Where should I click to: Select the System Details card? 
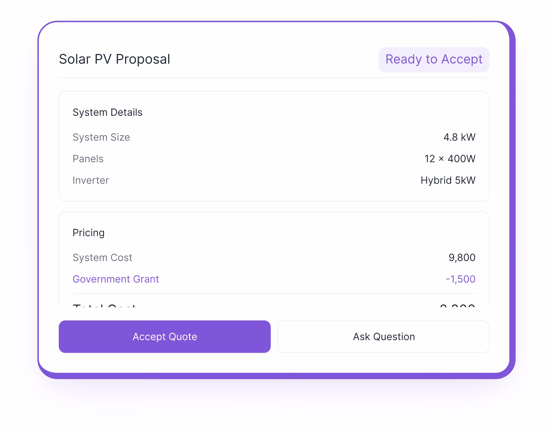[274, 146]
